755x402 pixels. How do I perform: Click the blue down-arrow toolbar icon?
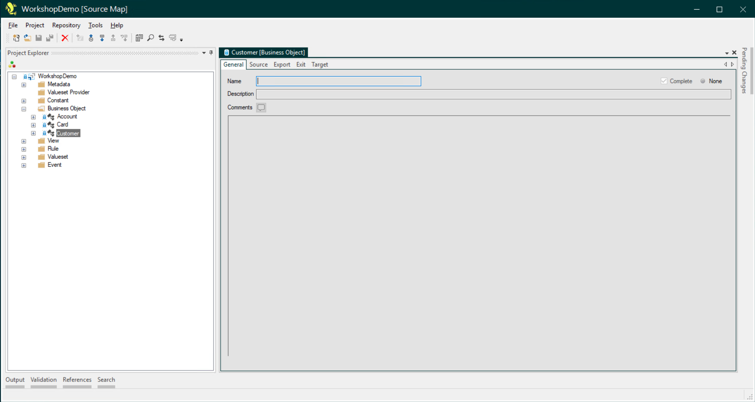point(102,38)
